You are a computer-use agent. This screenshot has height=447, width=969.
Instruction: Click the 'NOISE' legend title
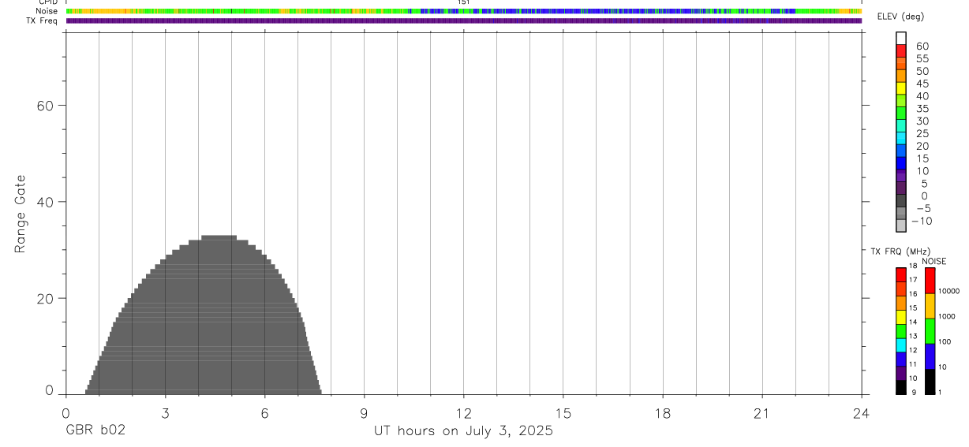[933, 261]
